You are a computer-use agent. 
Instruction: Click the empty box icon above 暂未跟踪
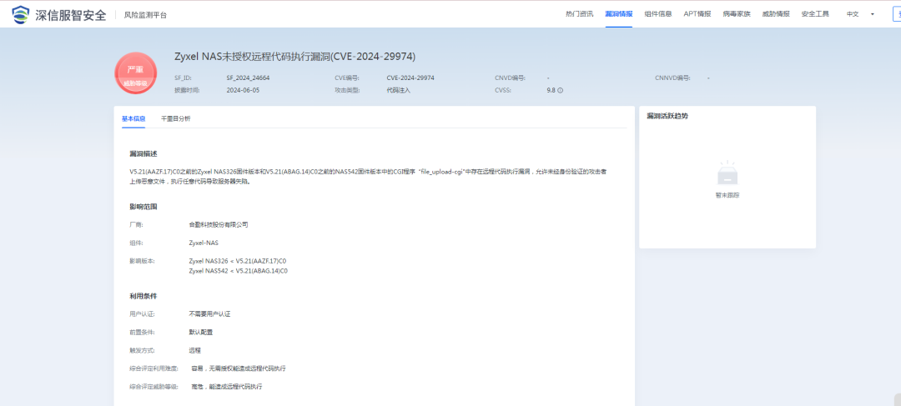click(727, 173)
